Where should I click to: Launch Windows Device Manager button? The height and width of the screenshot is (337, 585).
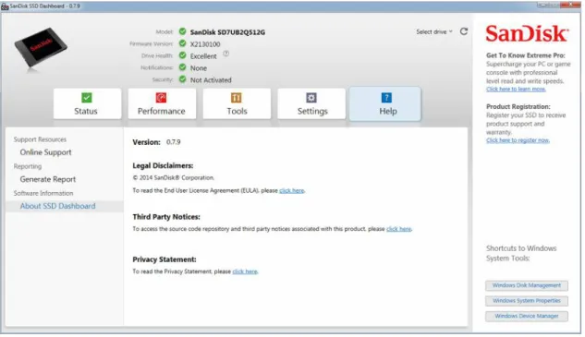pos(527,316)
